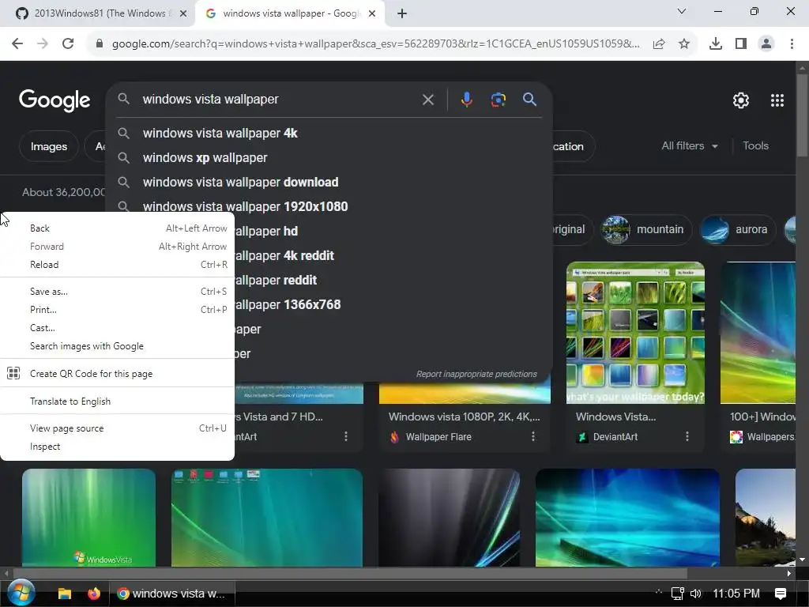Screen dimensions: 809x607
Task: Choose Translate to English
Action: coord(117,401)
